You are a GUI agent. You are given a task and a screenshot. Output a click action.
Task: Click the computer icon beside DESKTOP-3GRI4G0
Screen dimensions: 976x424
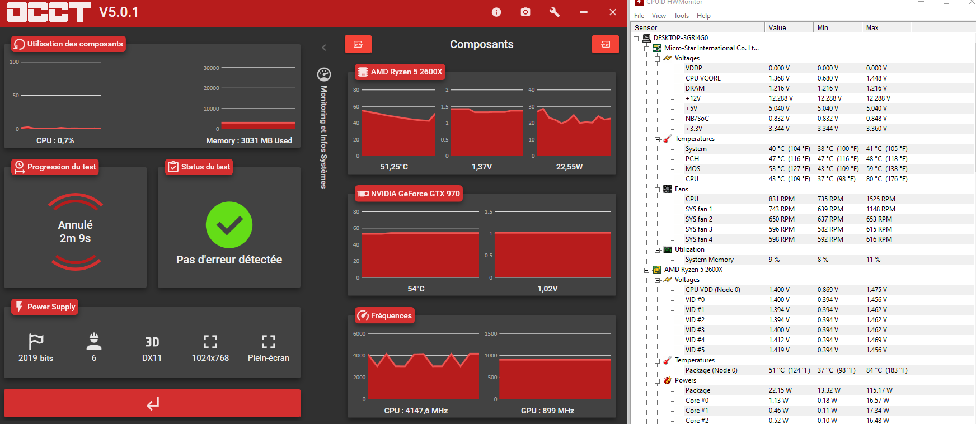[x=646, y=38]
